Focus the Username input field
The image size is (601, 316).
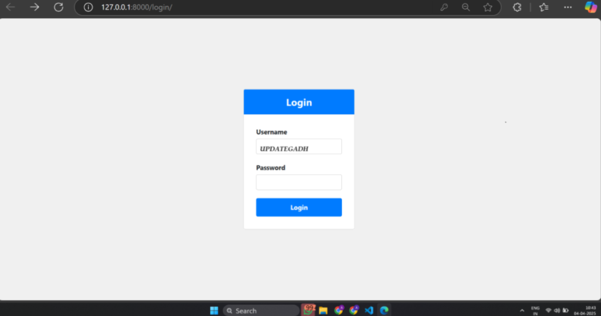pyautogui.click(x=299, y=147)
